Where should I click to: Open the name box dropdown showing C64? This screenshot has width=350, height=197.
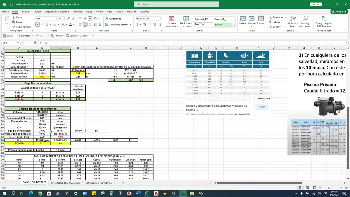[18, 43]
